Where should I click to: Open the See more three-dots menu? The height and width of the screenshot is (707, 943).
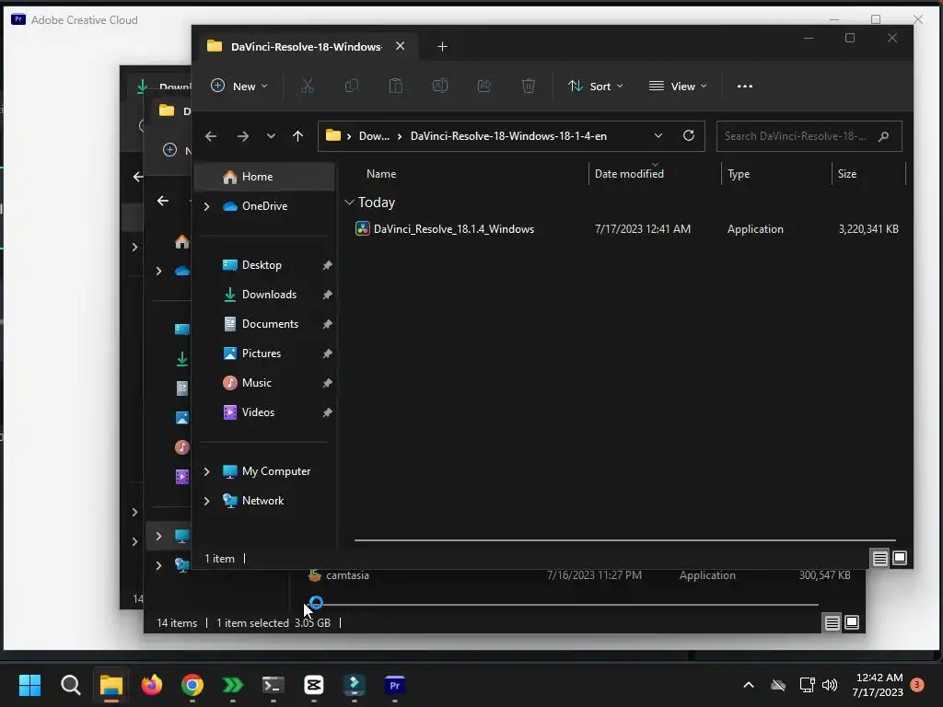click(x=744, y=86)
